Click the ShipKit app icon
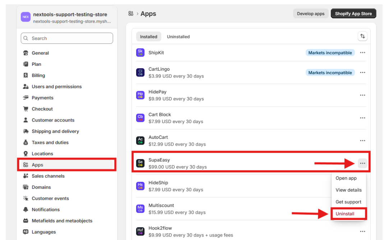 (x=140, y=53)
